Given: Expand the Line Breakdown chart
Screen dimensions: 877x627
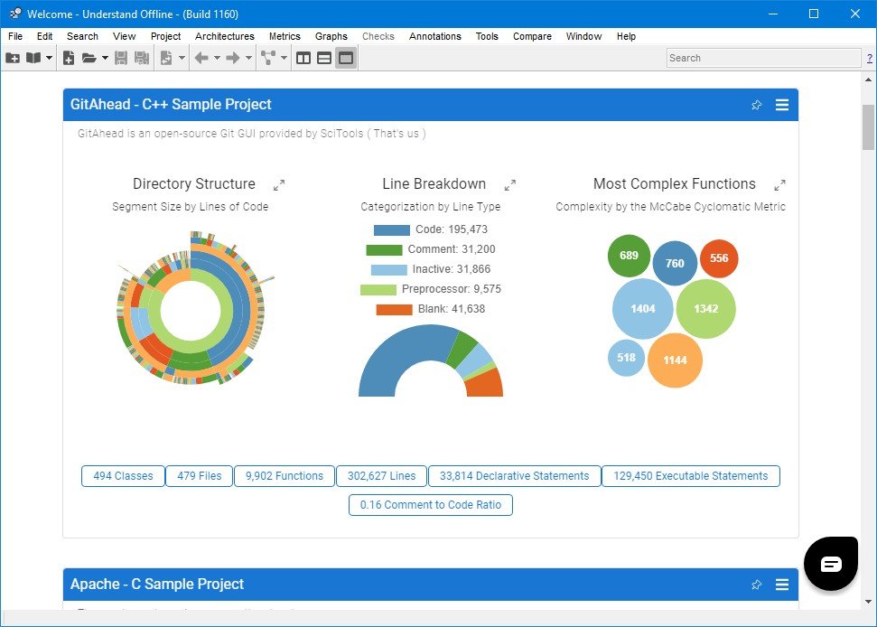Looking at the screenshot, I should point(510,185).
